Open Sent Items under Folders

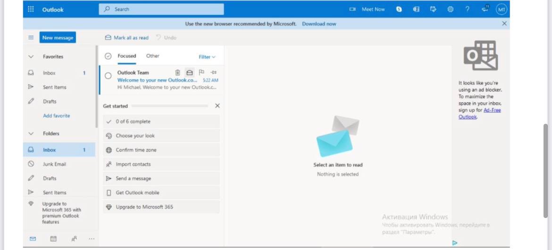(x=59, y=193)
